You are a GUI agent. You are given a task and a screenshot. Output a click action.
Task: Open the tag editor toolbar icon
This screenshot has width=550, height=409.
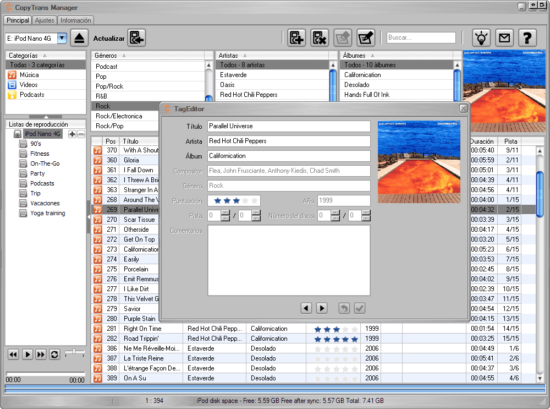click(366, 38)
